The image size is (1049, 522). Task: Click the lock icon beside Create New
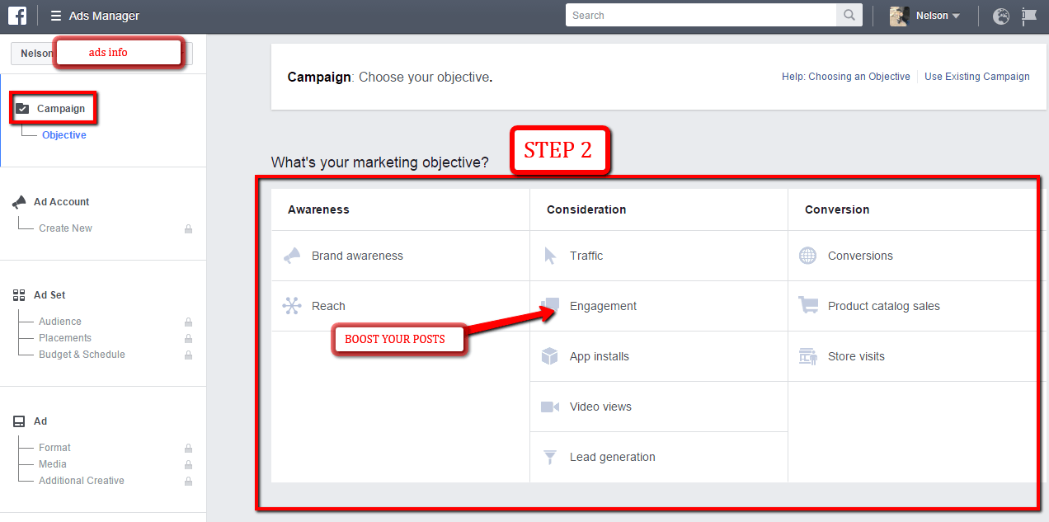tap(188, 229)
